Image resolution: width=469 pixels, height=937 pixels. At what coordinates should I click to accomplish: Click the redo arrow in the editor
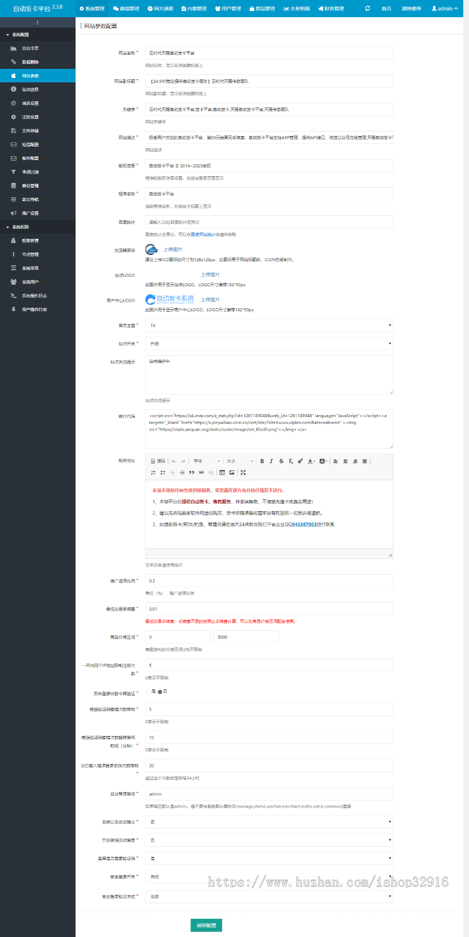[x=183, y=461]
